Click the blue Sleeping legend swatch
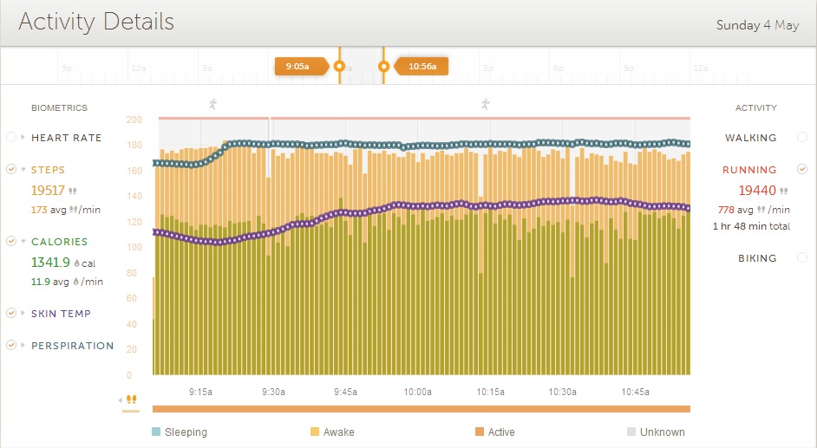This screenshot has height=448, width=817. tap(156, 432)
